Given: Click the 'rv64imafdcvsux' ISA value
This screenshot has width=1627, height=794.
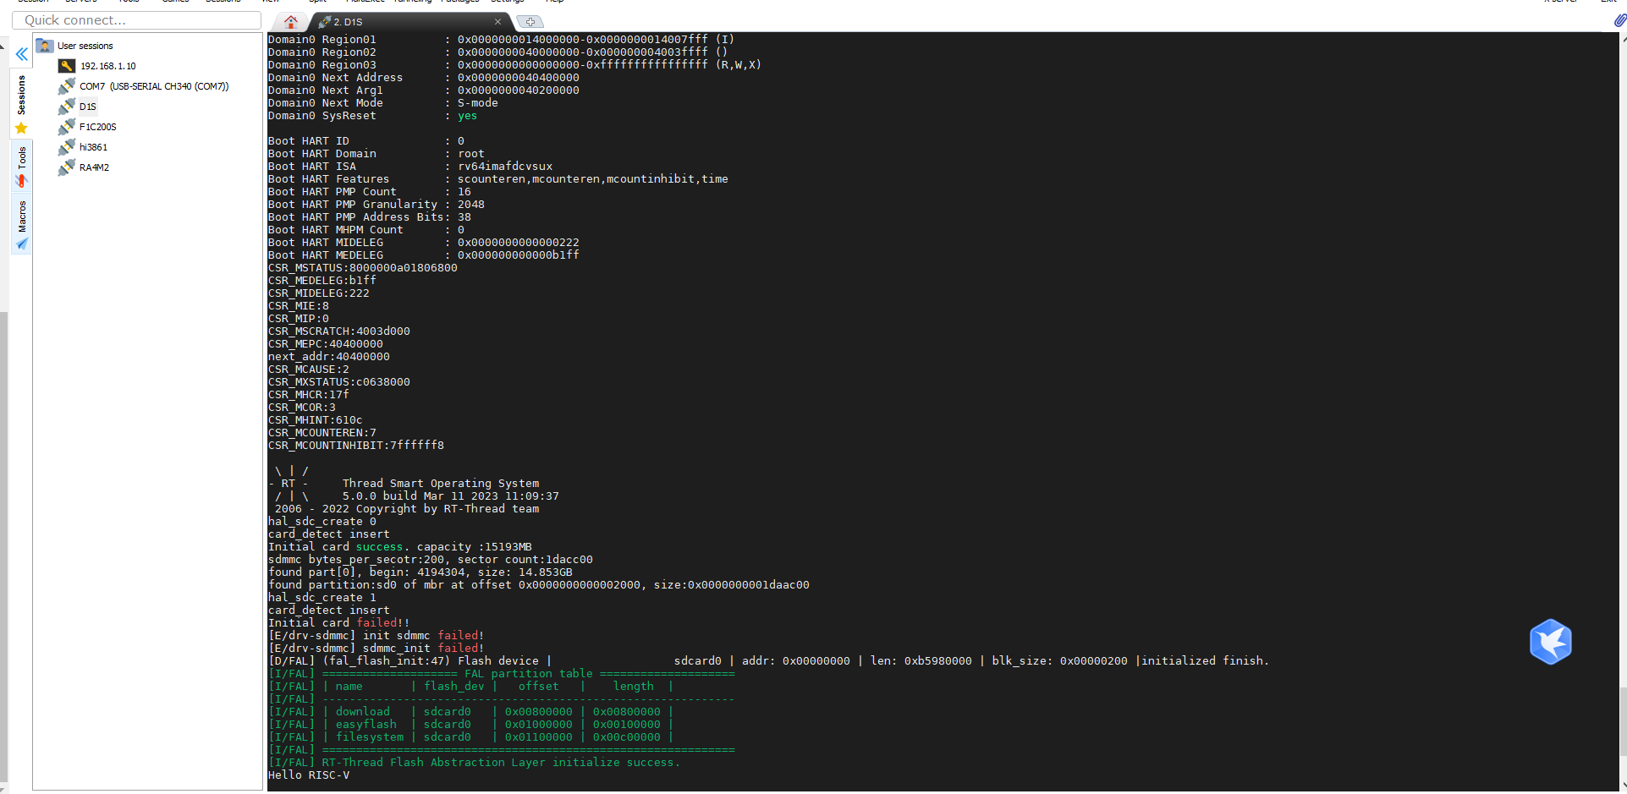Looking at the screenshot, I should [505, 167].
